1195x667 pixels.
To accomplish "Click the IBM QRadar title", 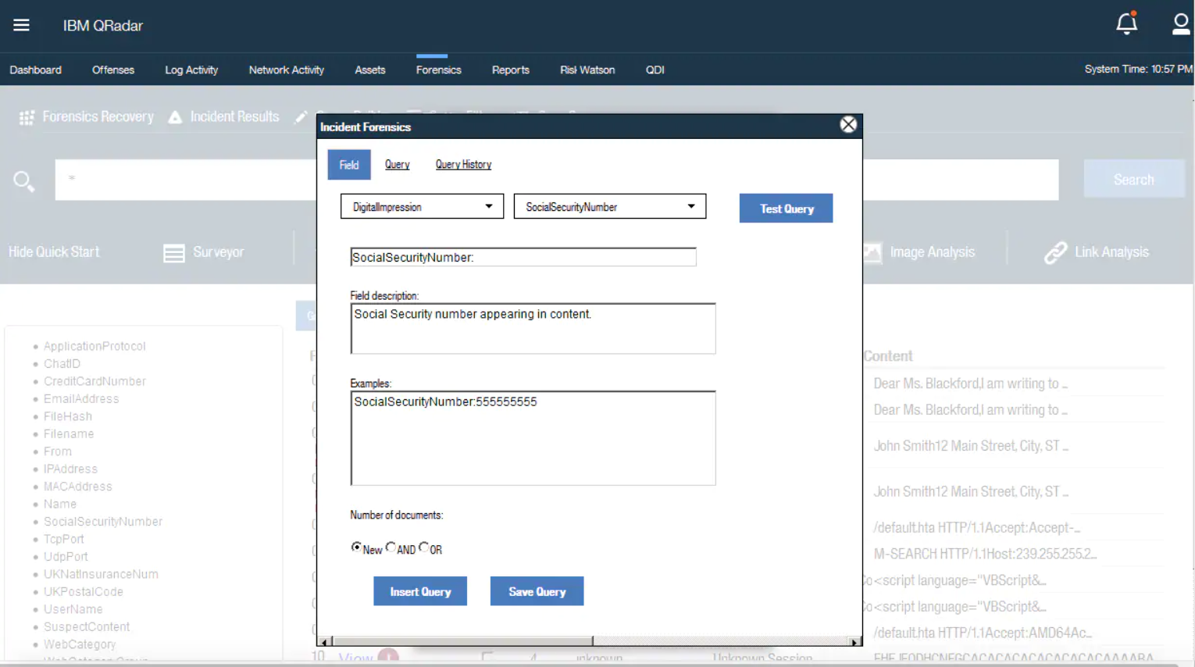I will [x=103, y=26].
